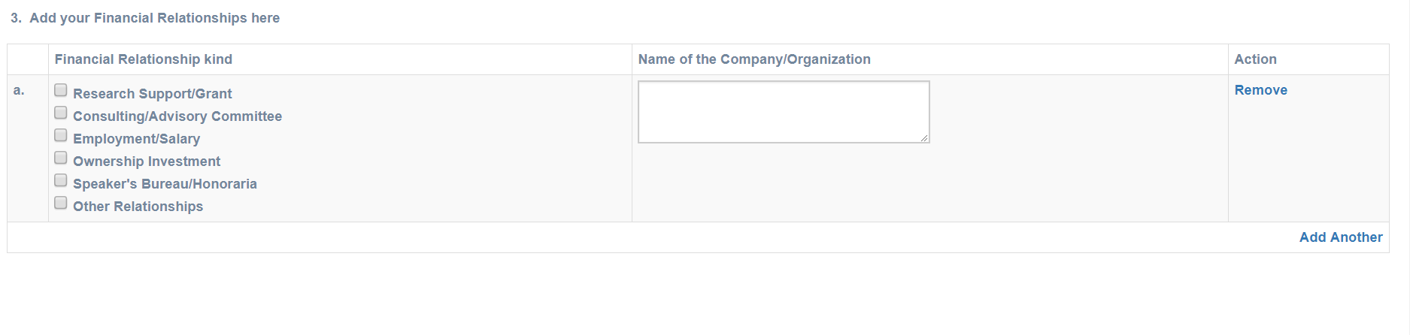Select the Ownership Investment checkbox
This screenshot has height=335, width=1410.
click(61, 158)
